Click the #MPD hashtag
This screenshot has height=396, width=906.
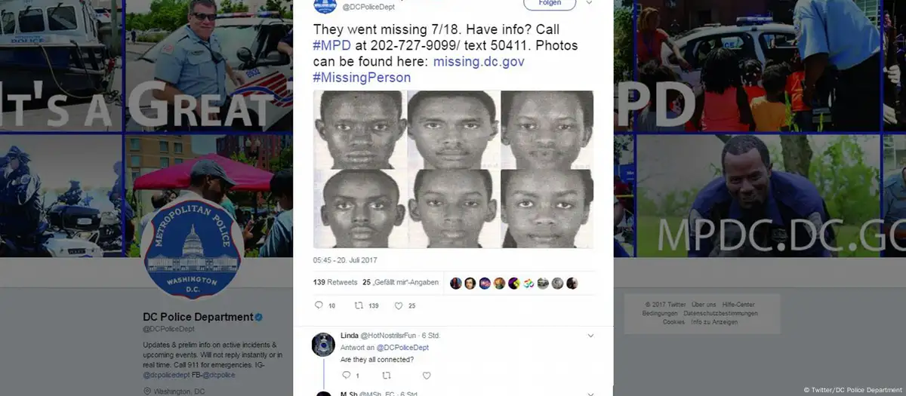click(329, 46)
